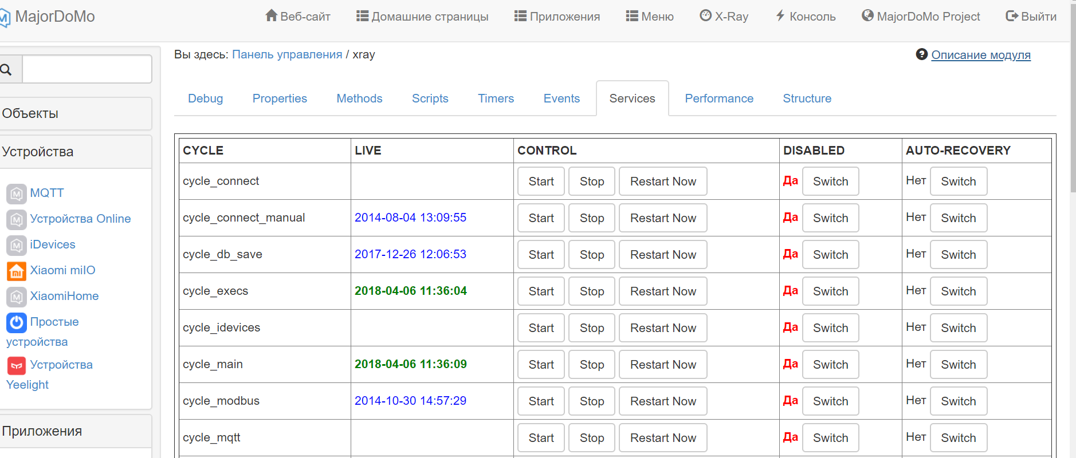
Task: Click the iDevices module icon
Action: click(x=16, y=245)
